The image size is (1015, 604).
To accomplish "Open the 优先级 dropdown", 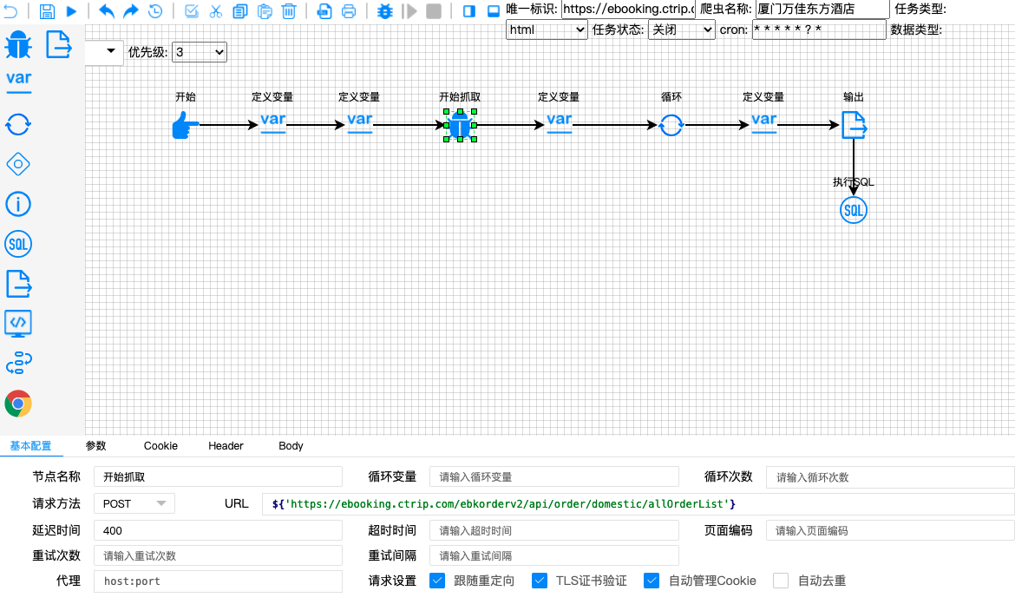I will 200,51.
